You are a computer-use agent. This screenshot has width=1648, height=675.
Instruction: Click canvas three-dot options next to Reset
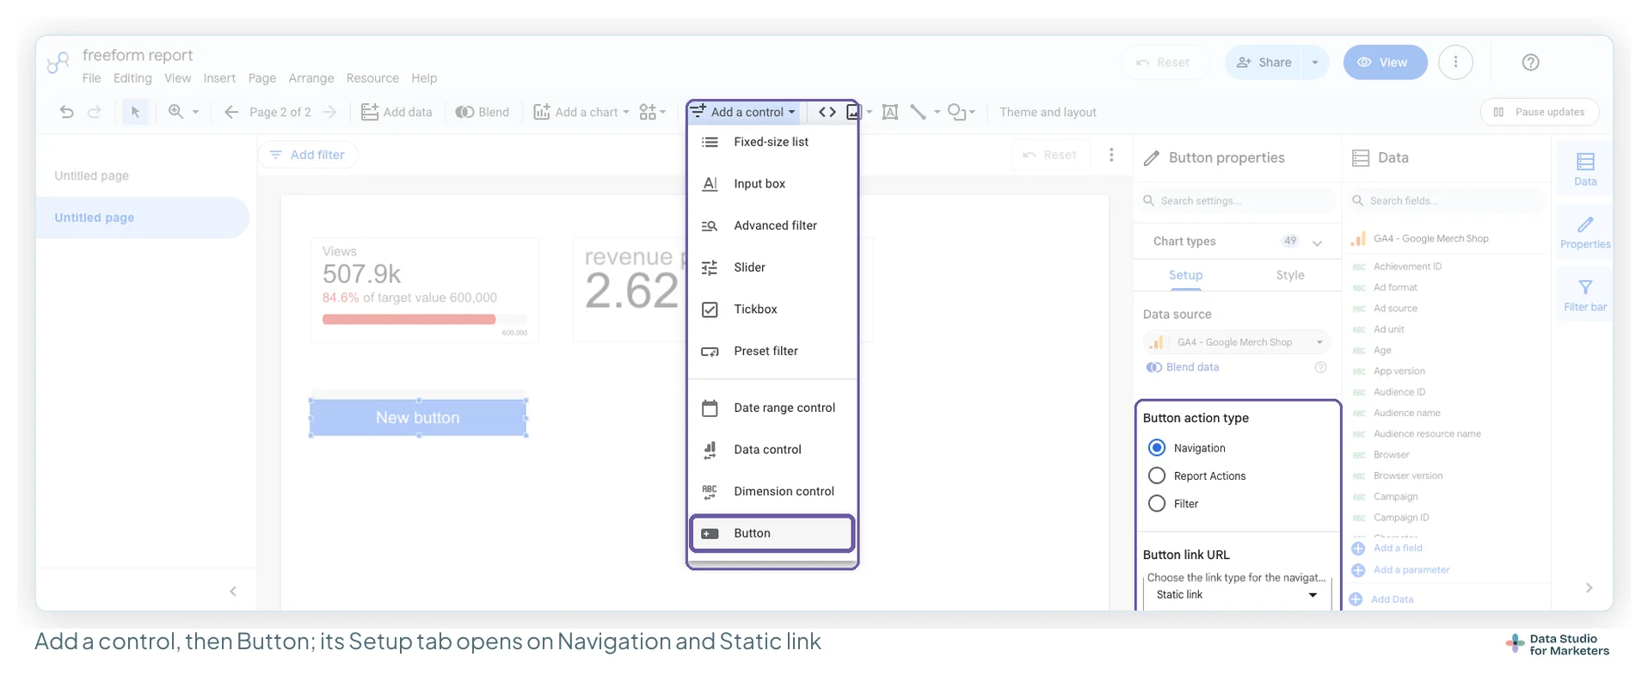pyautogui.click(x=1111, y=155)
